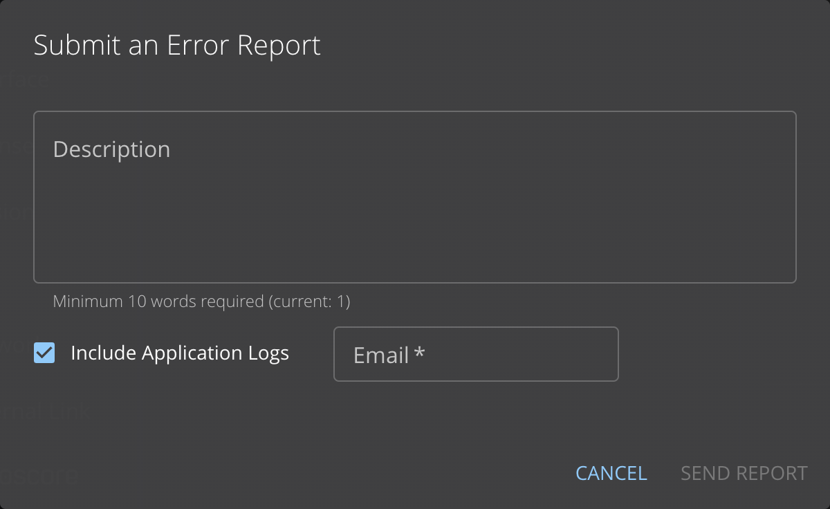Click the Submit an Error Report title

(x=177, y=46)
